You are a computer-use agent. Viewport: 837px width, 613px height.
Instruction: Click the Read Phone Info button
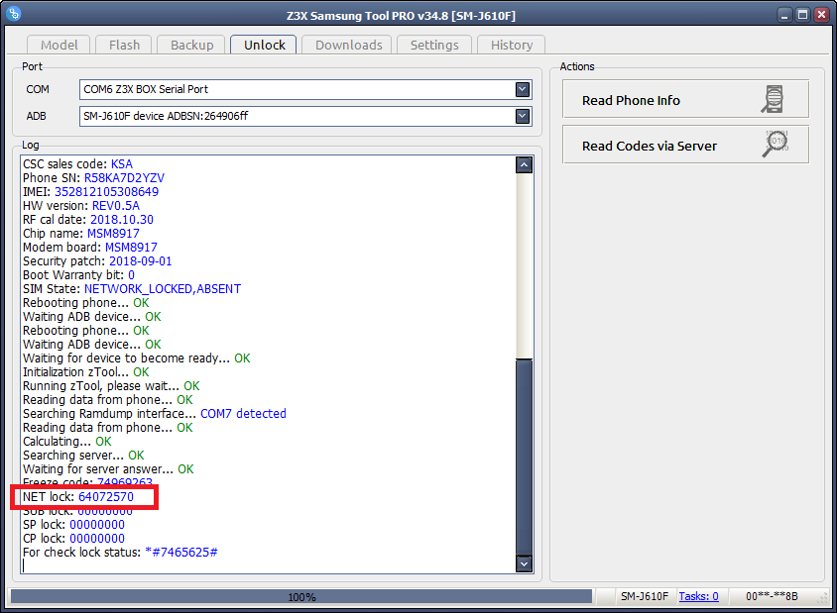click(x=686, y=99)
